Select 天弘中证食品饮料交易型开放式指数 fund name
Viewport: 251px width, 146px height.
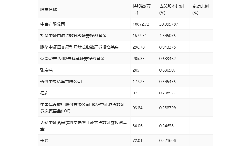click(x=84, y=126)
